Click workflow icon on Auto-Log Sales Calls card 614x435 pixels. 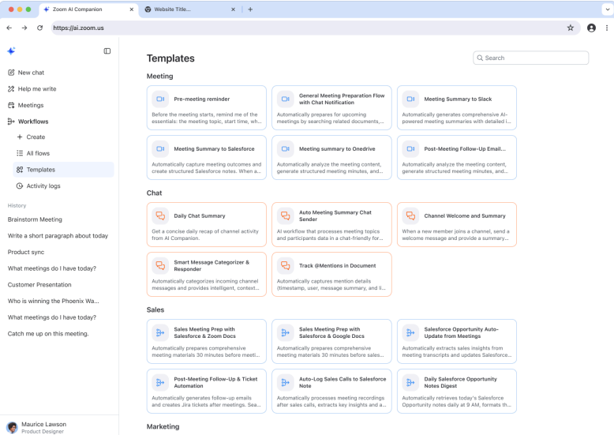click(285, 382)
